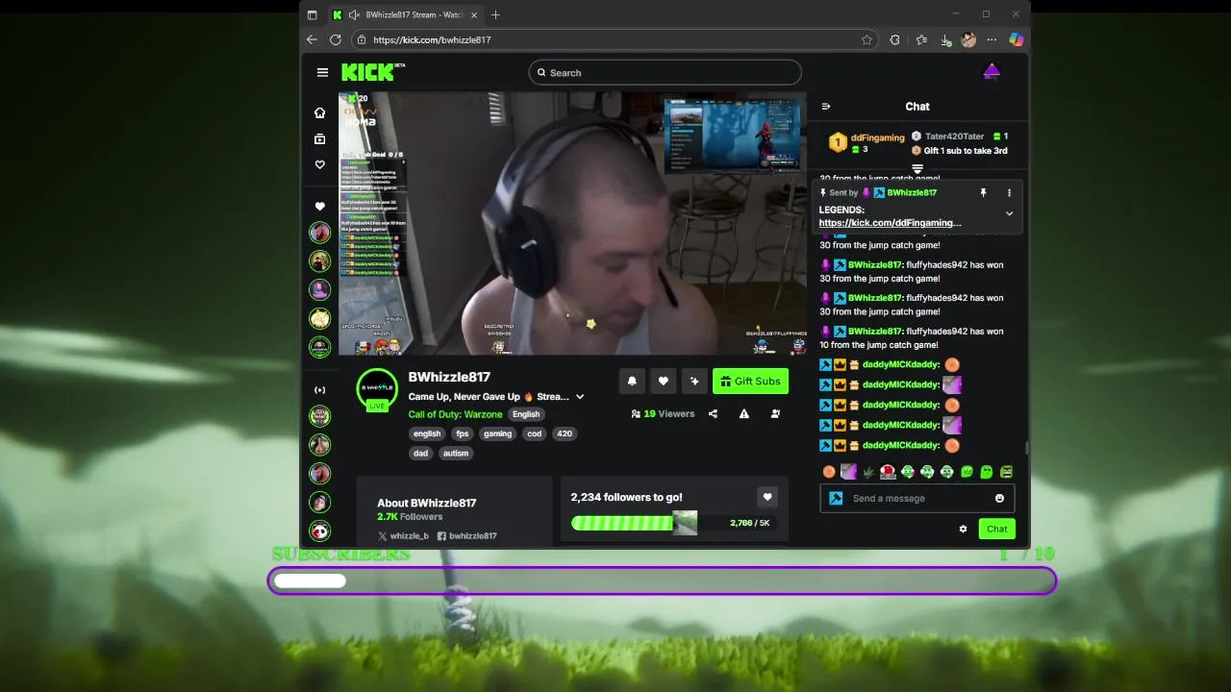
Task: Click the Kick search box
Action: point(665,72)
